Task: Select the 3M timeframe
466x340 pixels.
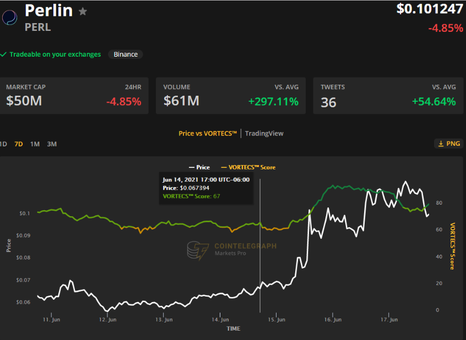Action: point(52,144)
